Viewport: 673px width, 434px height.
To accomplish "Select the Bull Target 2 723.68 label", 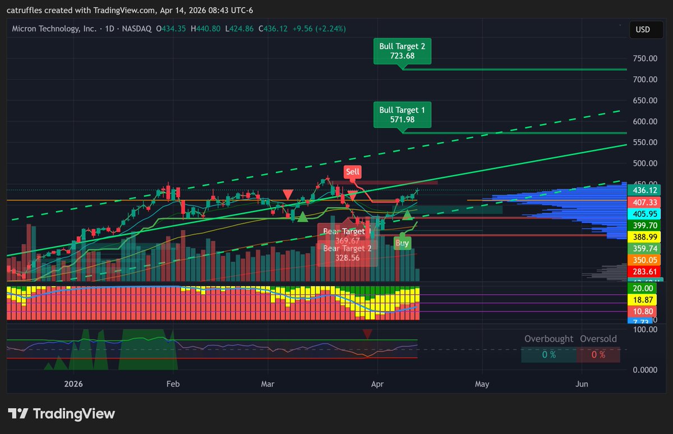I will click(x=402, y=51).
